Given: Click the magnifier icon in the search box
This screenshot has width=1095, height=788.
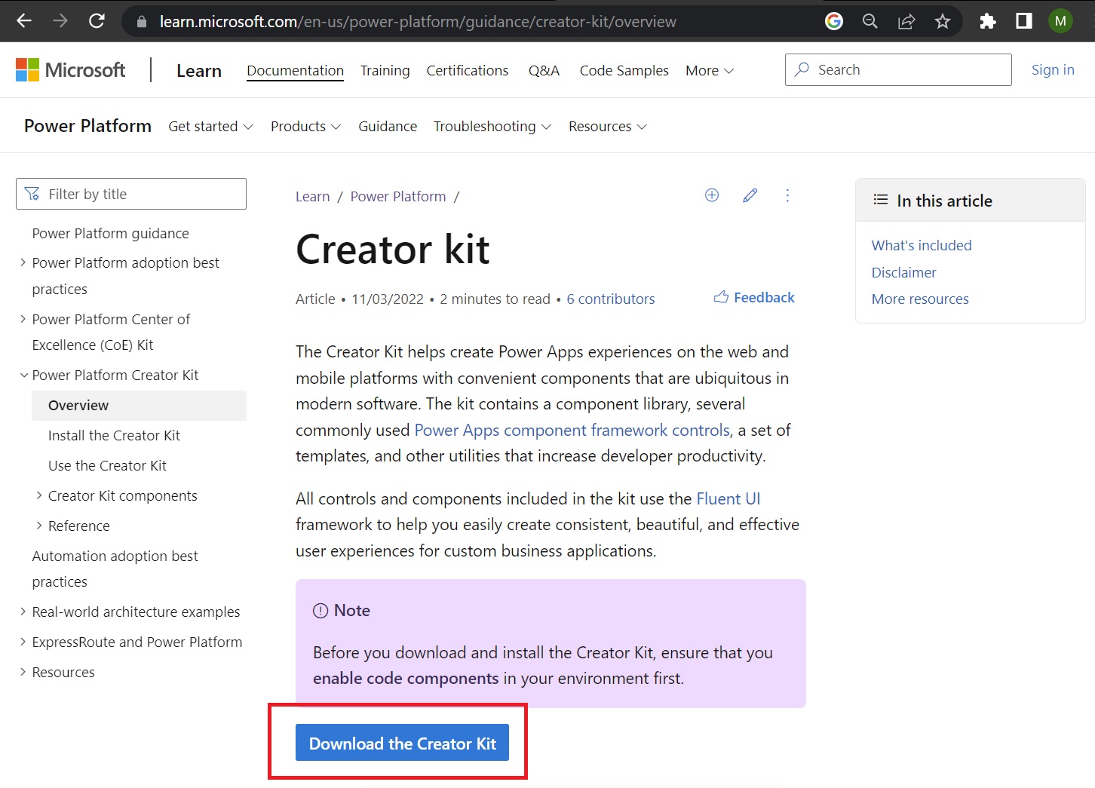Looking at the screenshot, I should [x=802, y=69].
